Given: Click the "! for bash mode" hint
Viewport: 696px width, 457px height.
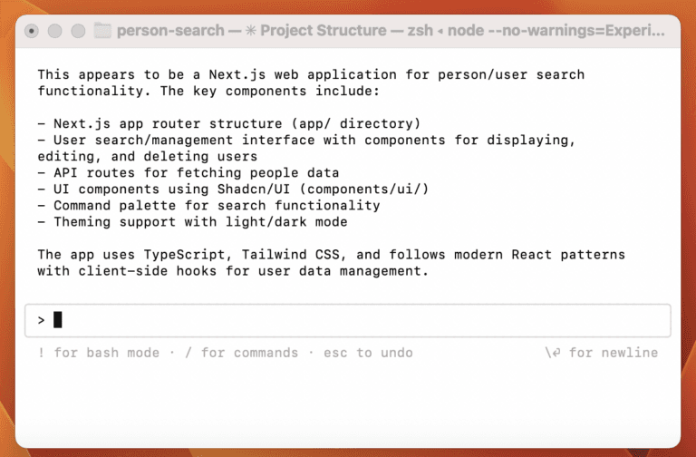Looking at the screenshot, I should [98, 353].
